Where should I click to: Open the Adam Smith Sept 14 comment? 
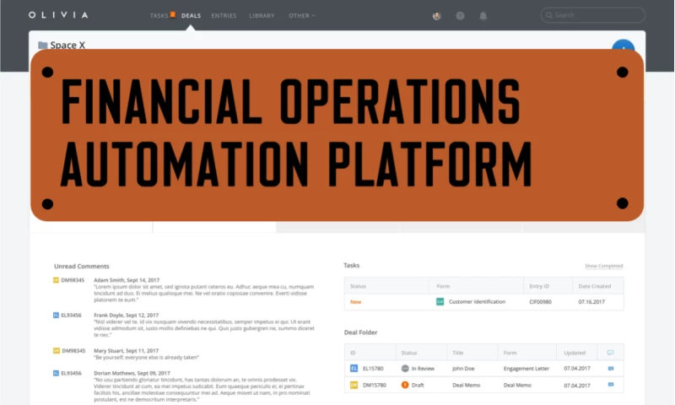[x=204, y=289]
